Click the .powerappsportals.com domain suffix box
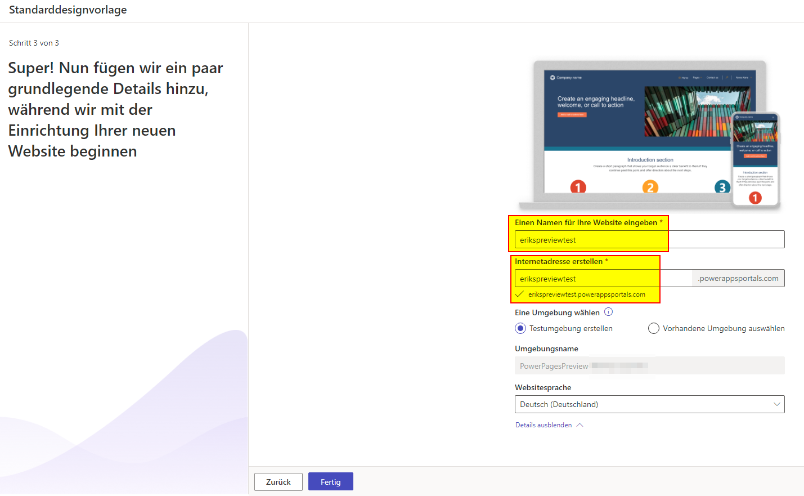Viewport: 804px width, 496px height. click(x=738, y=279)
